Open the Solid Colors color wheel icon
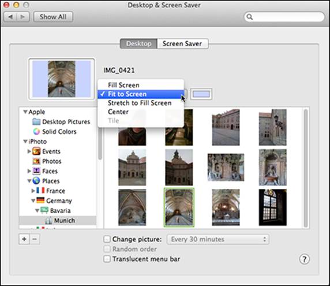The height and width of the screenshot is (286, 330). click(36, 132)
